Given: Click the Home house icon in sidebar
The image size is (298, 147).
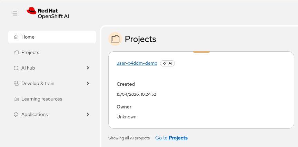Looking at the screenshot, I should (x=16, y=37).
